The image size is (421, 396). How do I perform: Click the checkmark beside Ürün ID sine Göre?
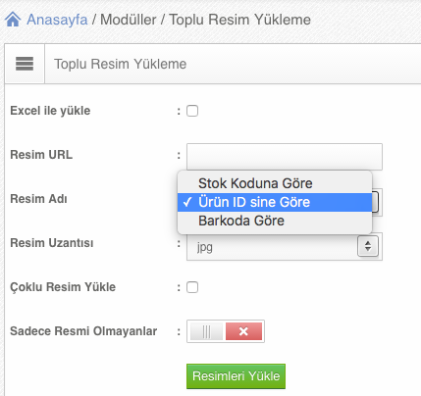(x=187, y=202)
